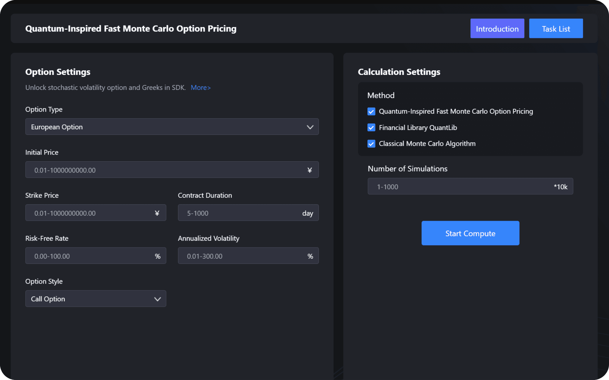Click the page title 'Quantum-Inspired Fast Monte Carlo Option Pricing'
The width and height of the screenshot is (609, 380).
pyautogui.click(x=131, y=29)
